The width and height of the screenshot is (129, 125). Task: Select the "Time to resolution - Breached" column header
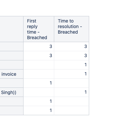coord(72,29)
